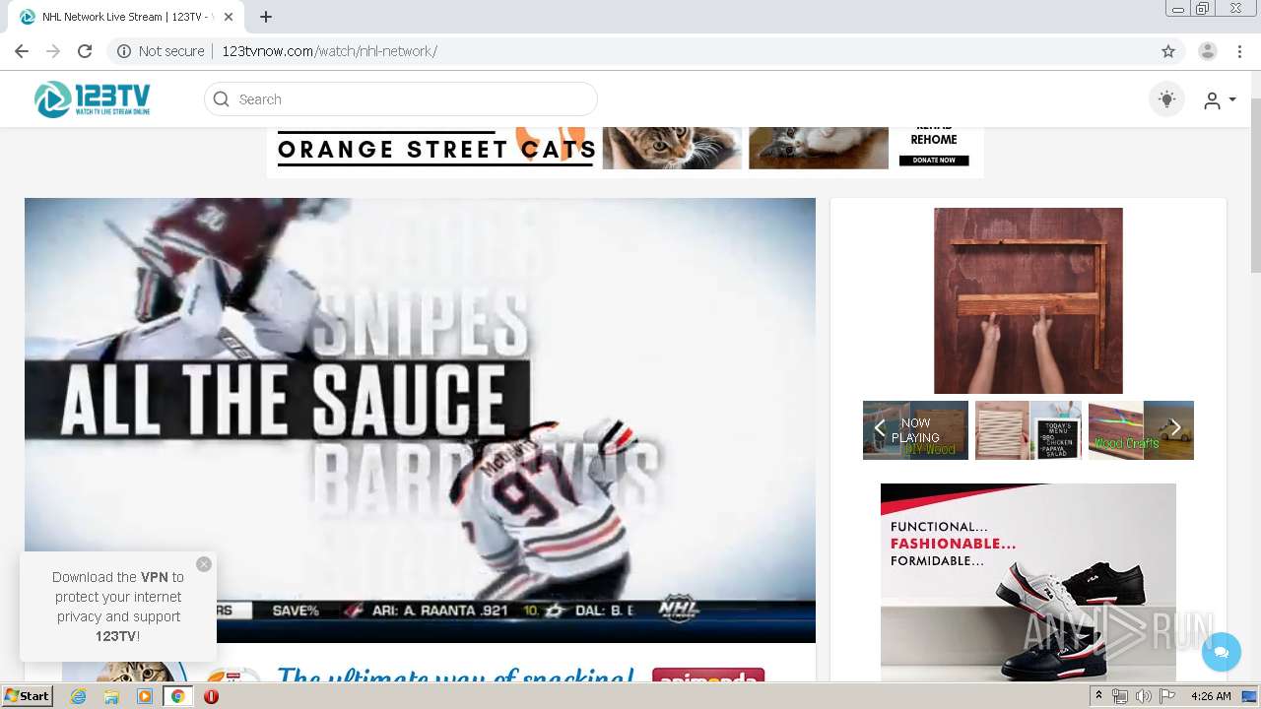Open volume control in system tray

(x=1143, y=696)
